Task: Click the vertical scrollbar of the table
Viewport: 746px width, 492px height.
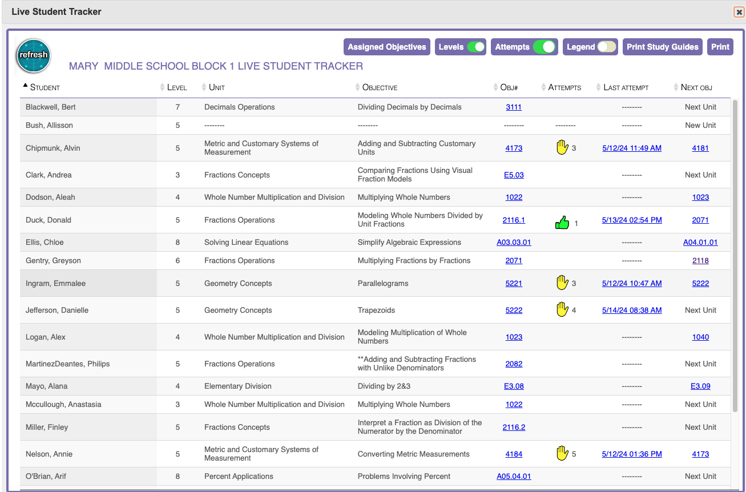Action: point(735,257)
